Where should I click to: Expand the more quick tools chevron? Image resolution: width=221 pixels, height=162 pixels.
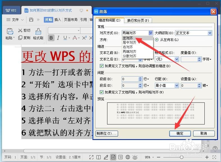(x=38, y=19)
